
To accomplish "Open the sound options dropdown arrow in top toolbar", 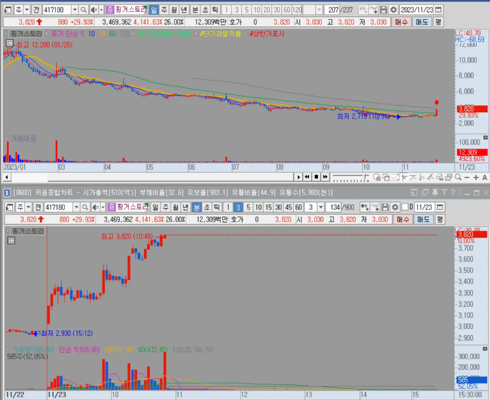I will 101,10.
